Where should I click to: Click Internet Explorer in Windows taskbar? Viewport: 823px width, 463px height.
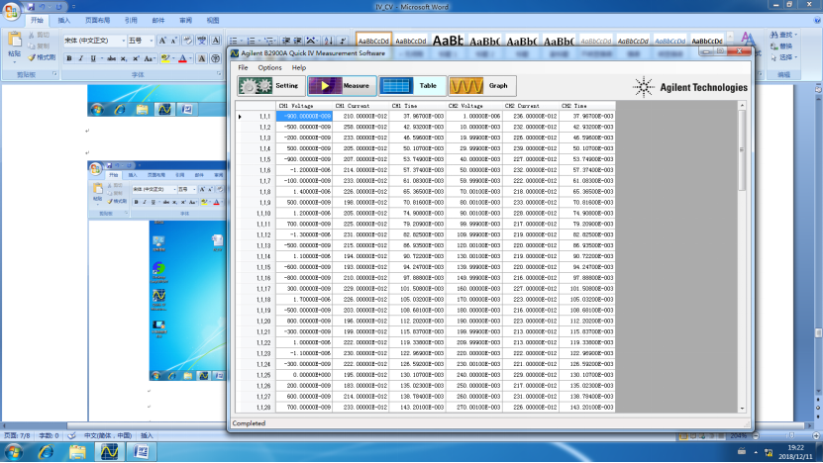[x=46, y=451]
